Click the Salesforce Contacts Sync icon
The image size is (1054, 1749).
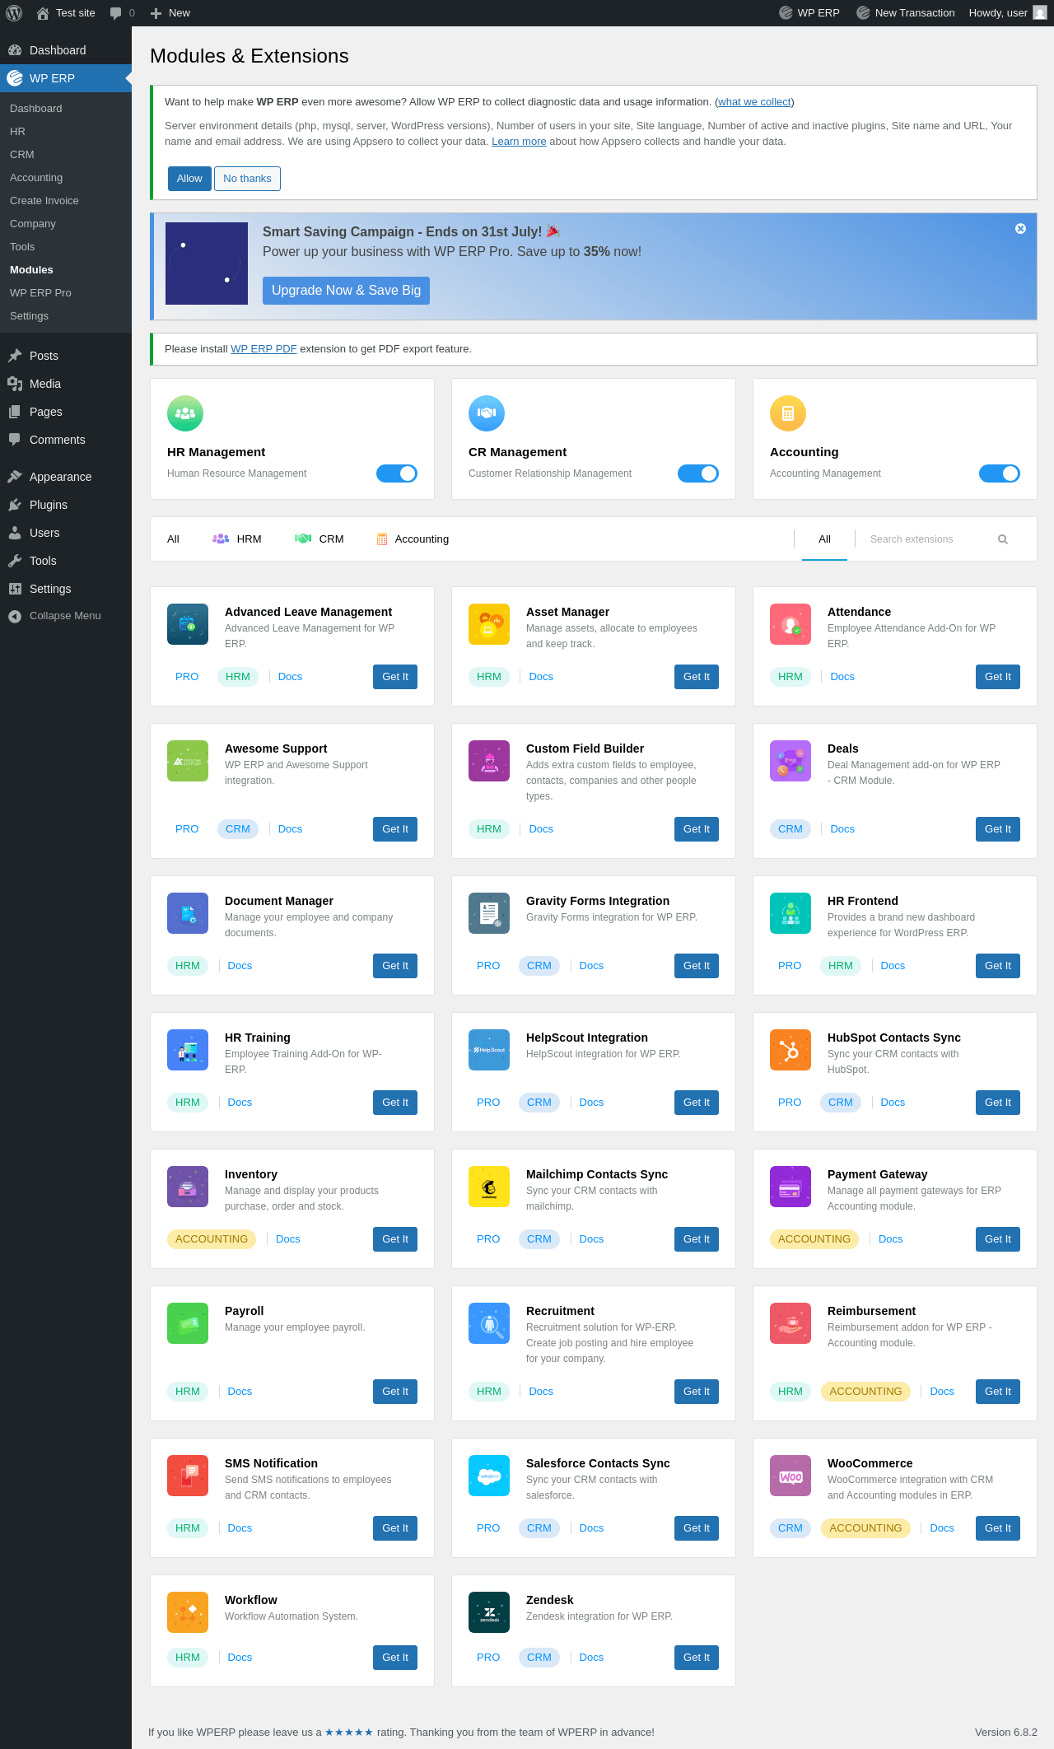[489, 1476]
